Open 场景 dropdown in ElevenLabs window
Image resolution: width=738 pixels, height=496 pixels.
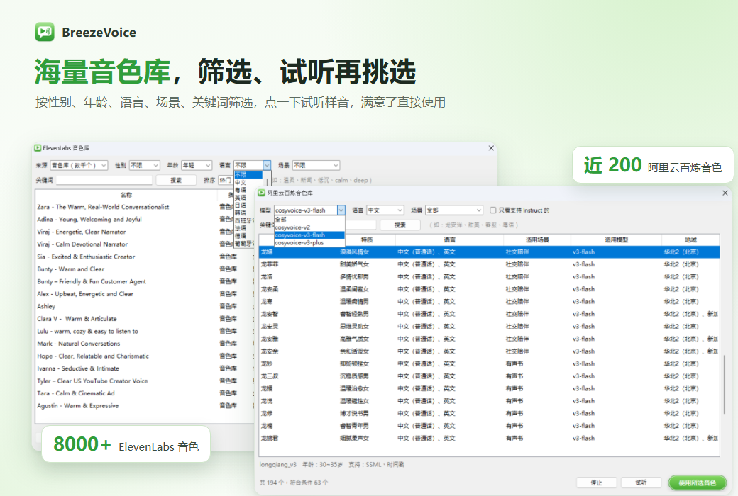click(316, 166)
